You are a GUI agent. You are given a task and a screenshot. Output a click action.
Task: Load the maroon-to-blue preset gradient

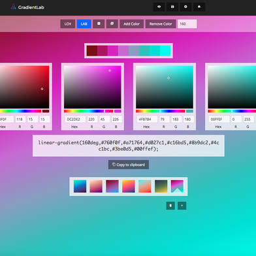tap(112, 186)
